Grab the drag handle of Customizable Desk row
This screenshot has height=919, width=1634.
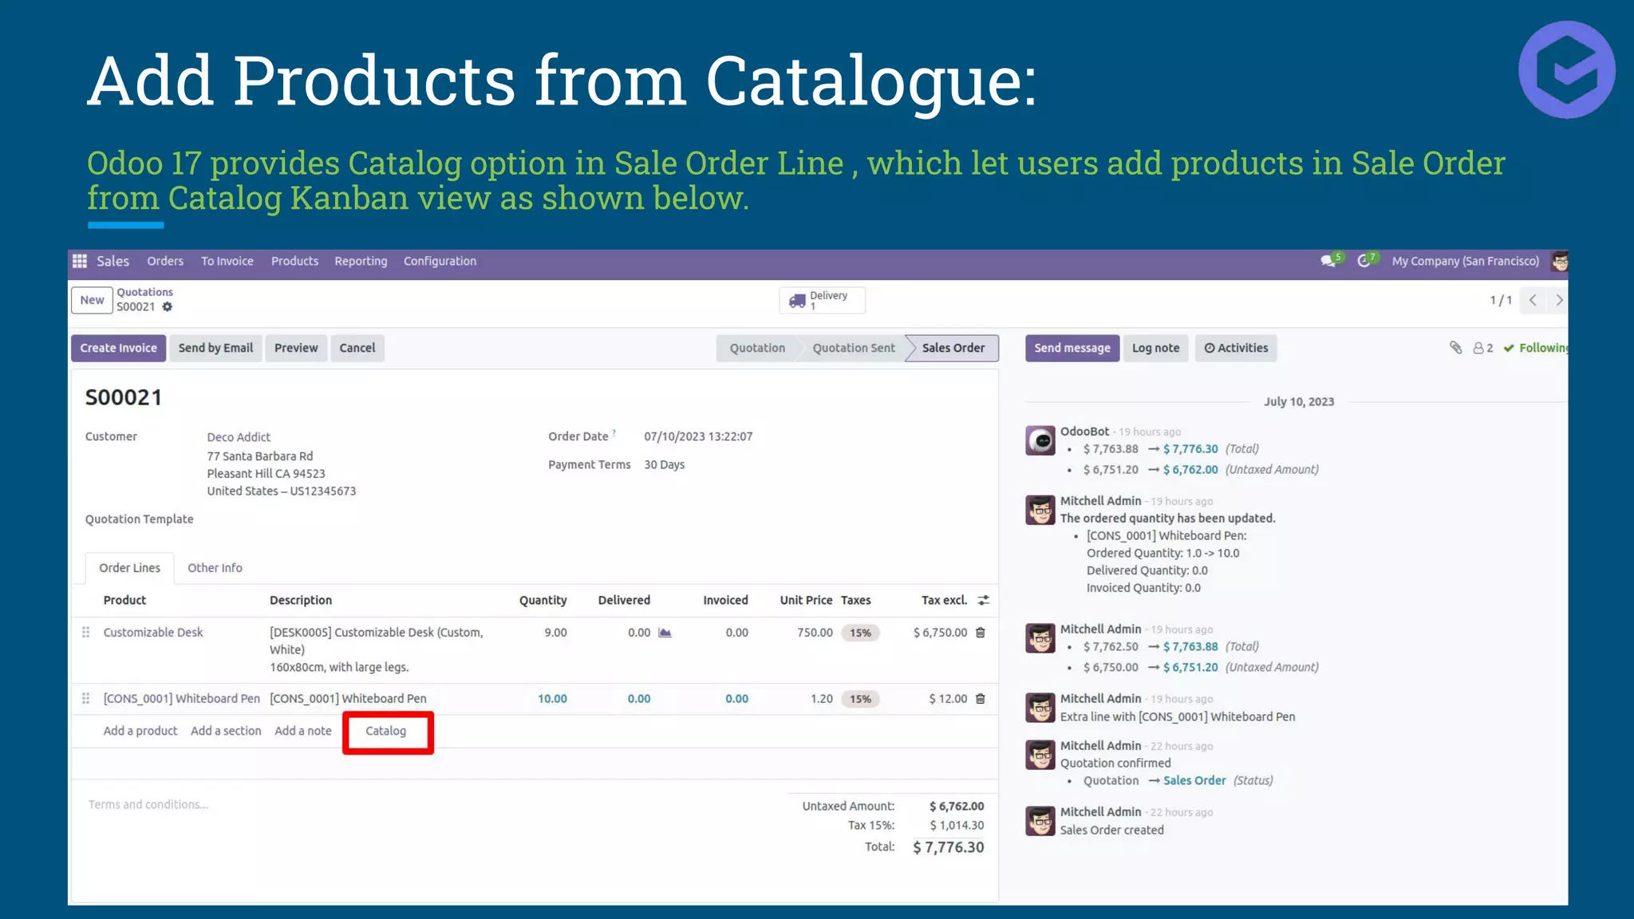click(x=85, y=633)
